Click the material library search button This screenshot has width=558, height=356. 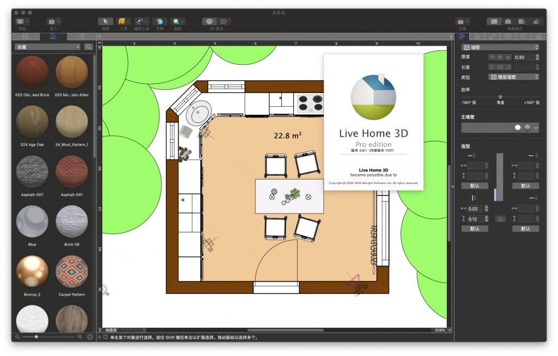(x=89, y=47)
